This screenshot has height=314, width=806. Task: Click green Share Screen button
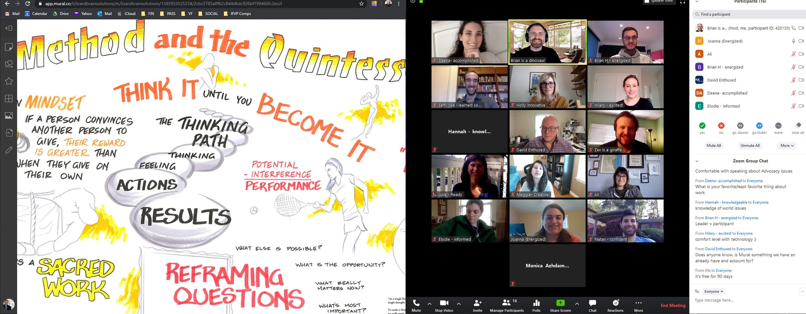[560, 306]
